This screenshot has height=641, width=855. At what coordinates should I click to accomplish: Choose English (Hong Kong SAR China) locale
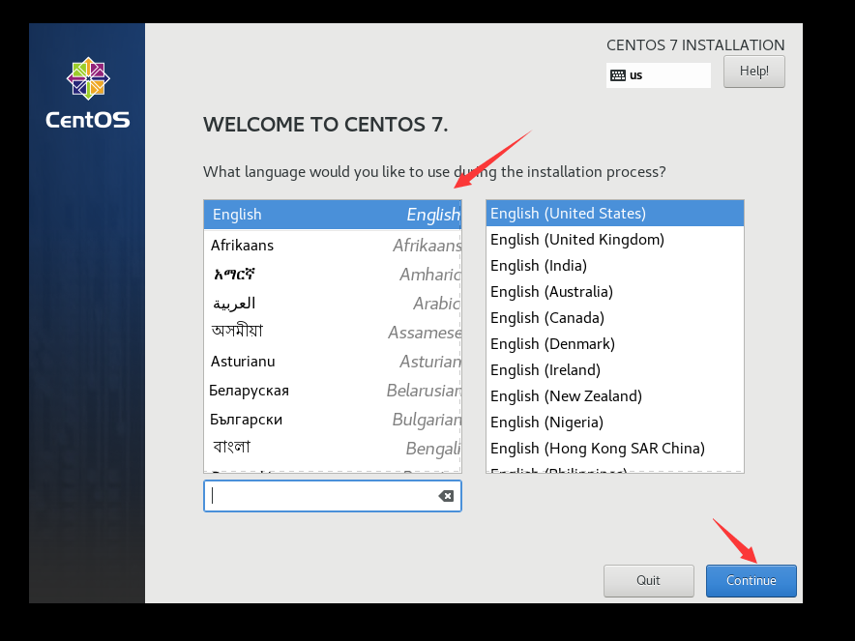click(x=614, y=449)
